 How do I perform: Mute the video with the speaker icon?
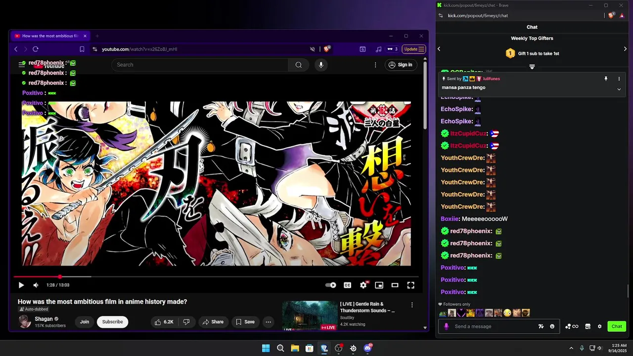coord(36,285)
